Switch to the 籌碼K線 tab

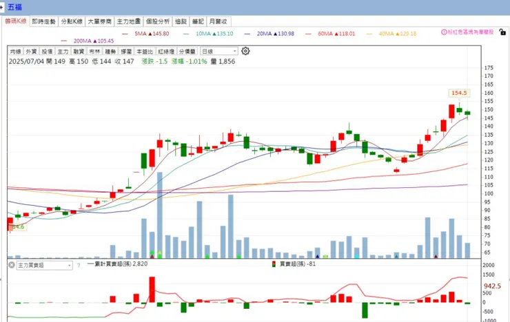click(16, 21)
